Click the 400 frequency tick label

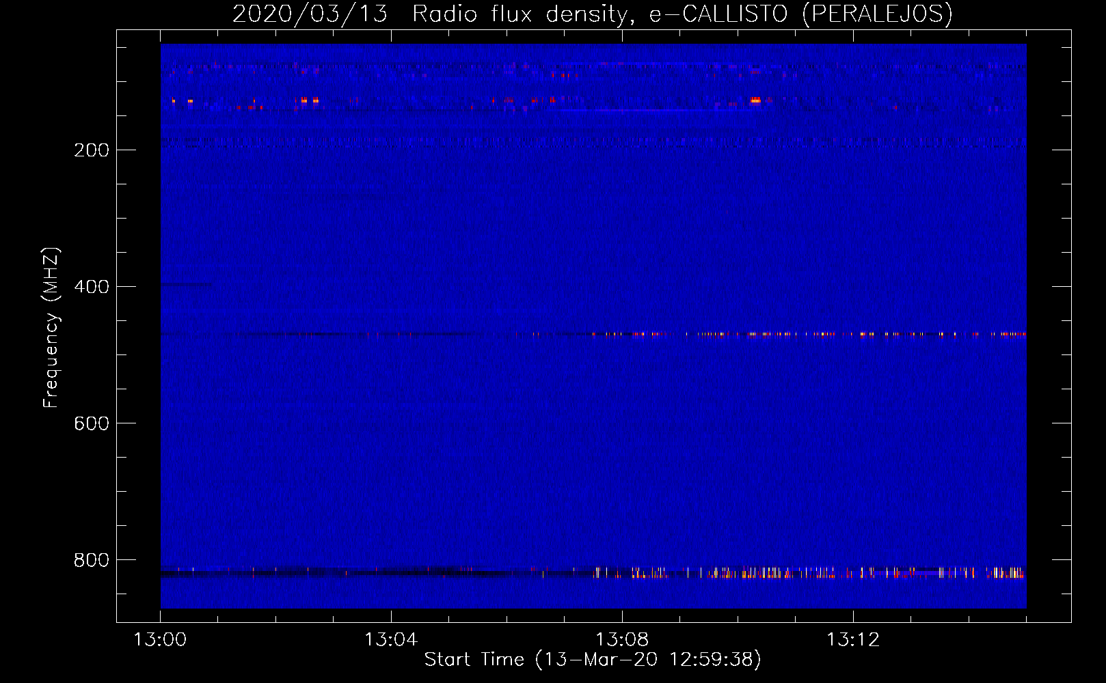point(92,287)
